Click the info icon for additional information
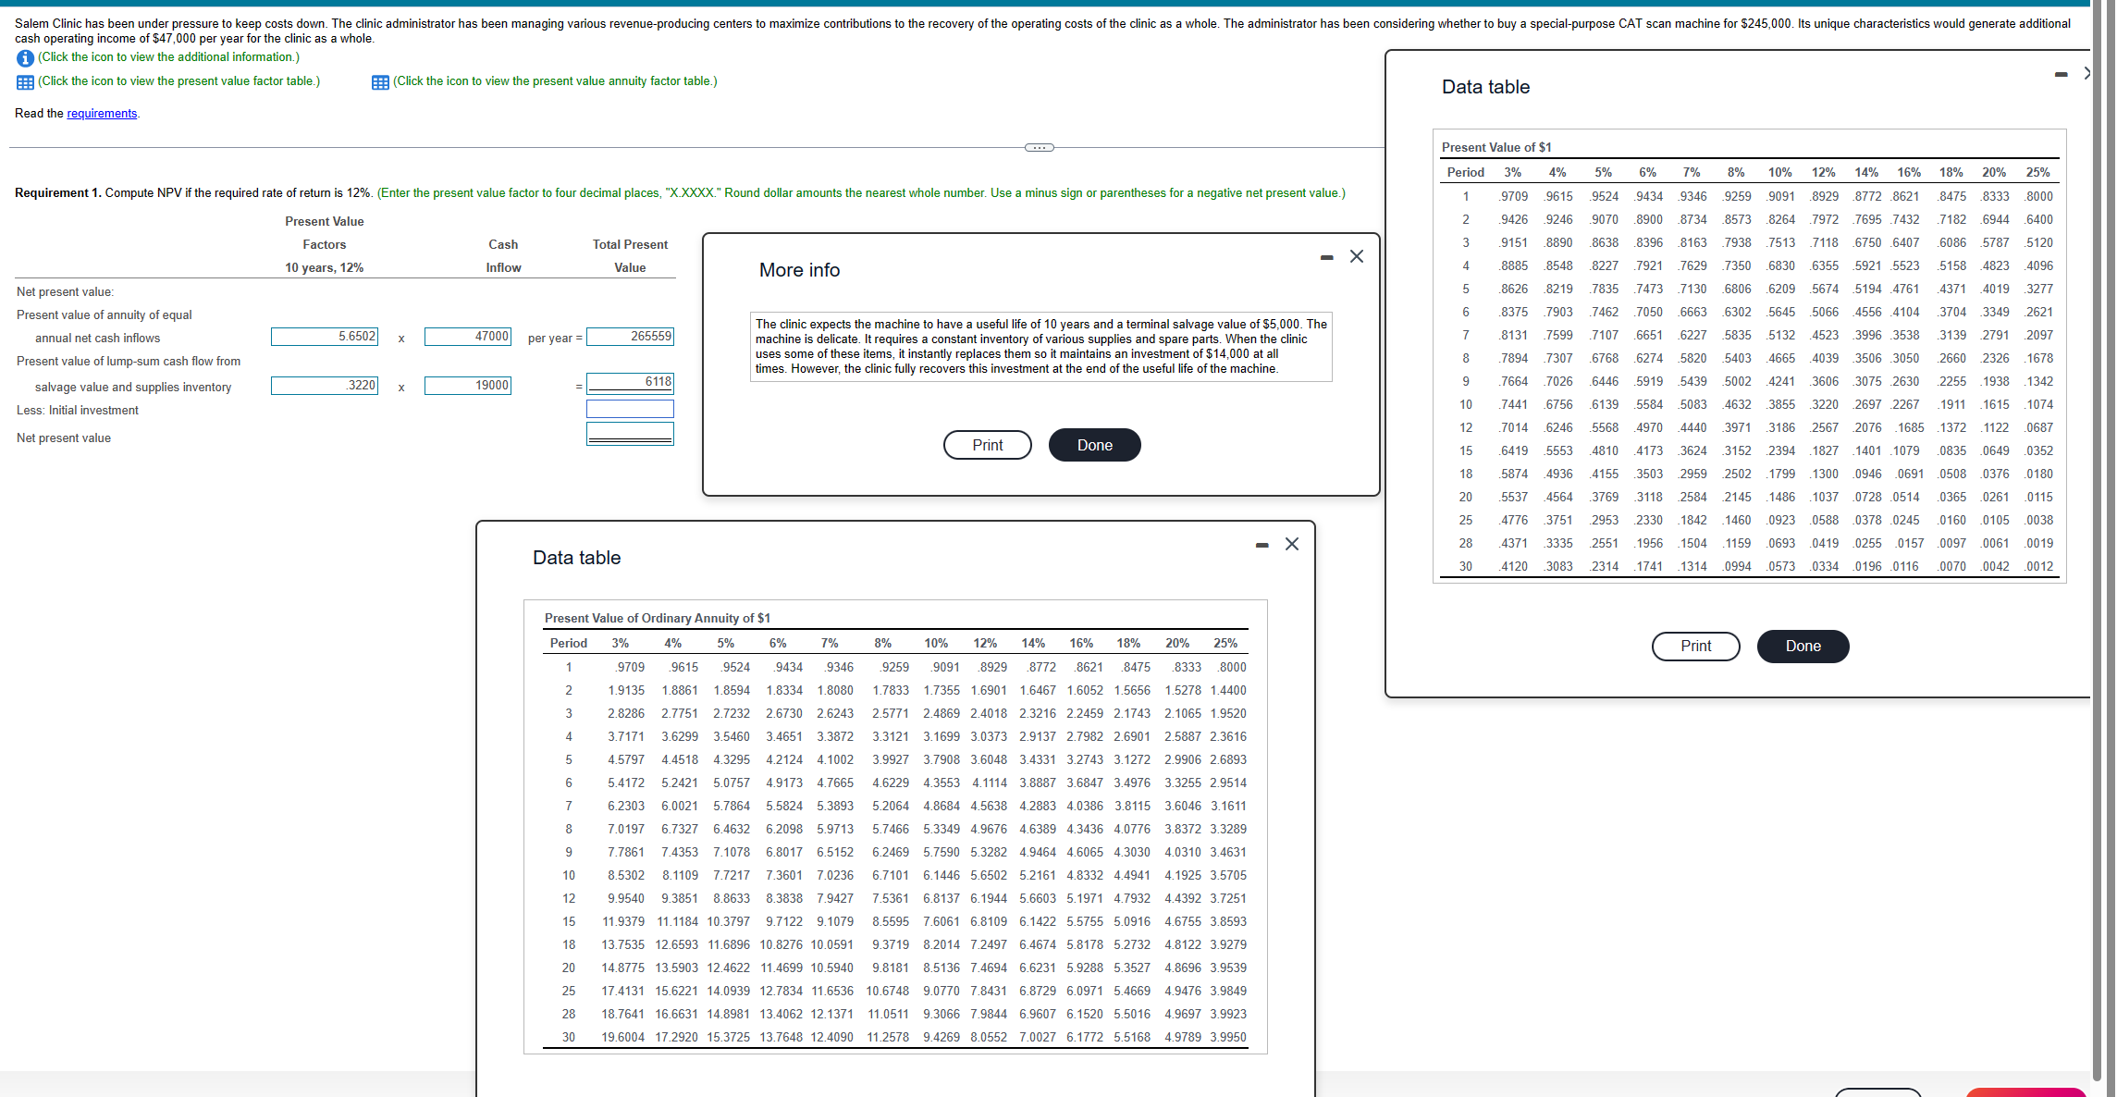The height and width of the screenshot is (1097, 2117). [x=24, y=58]
